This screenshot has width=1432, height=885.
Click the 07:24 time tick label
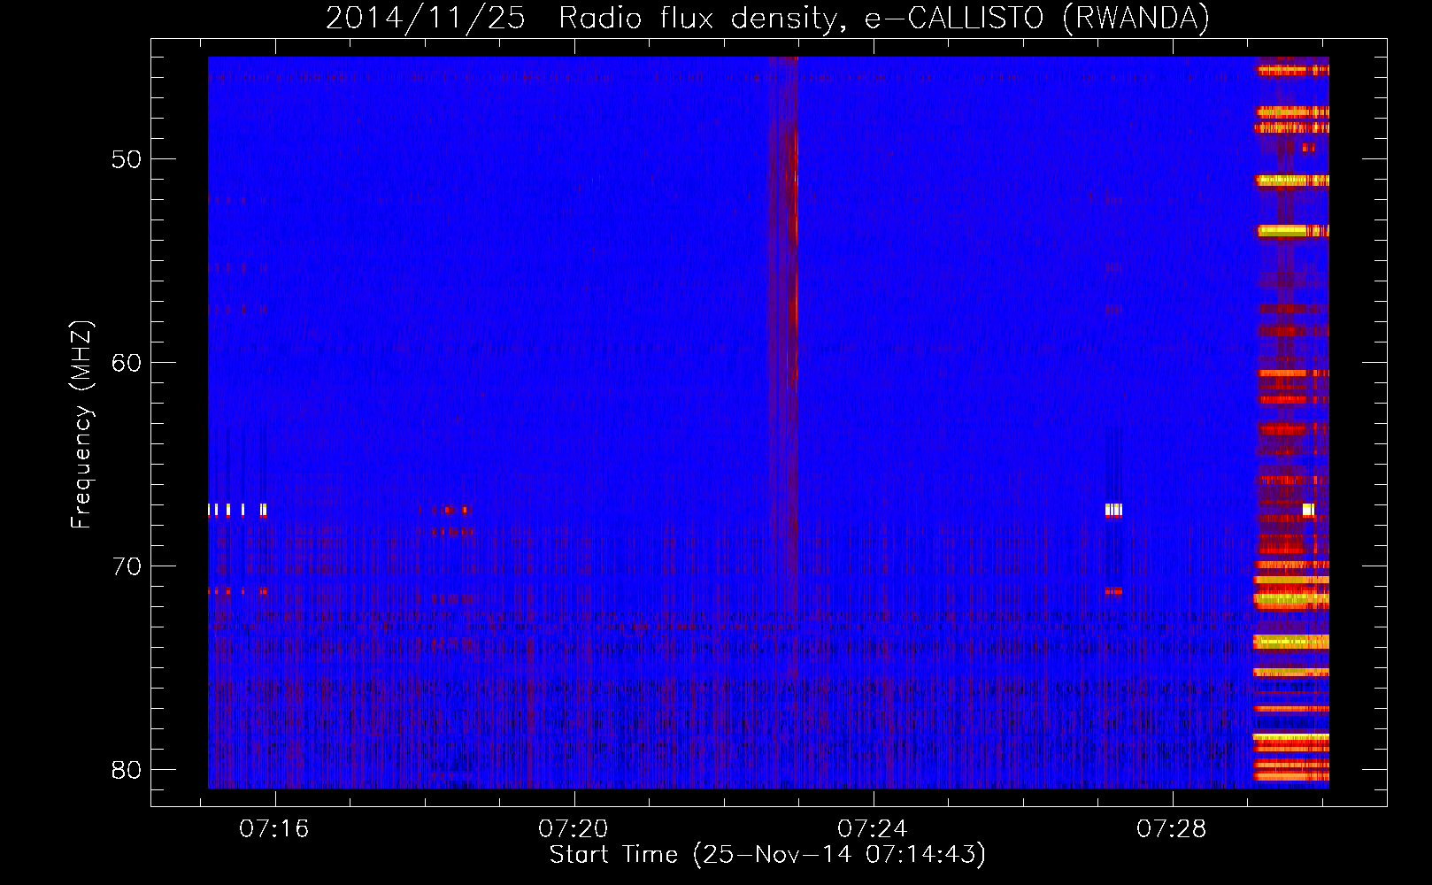point(873,829)
